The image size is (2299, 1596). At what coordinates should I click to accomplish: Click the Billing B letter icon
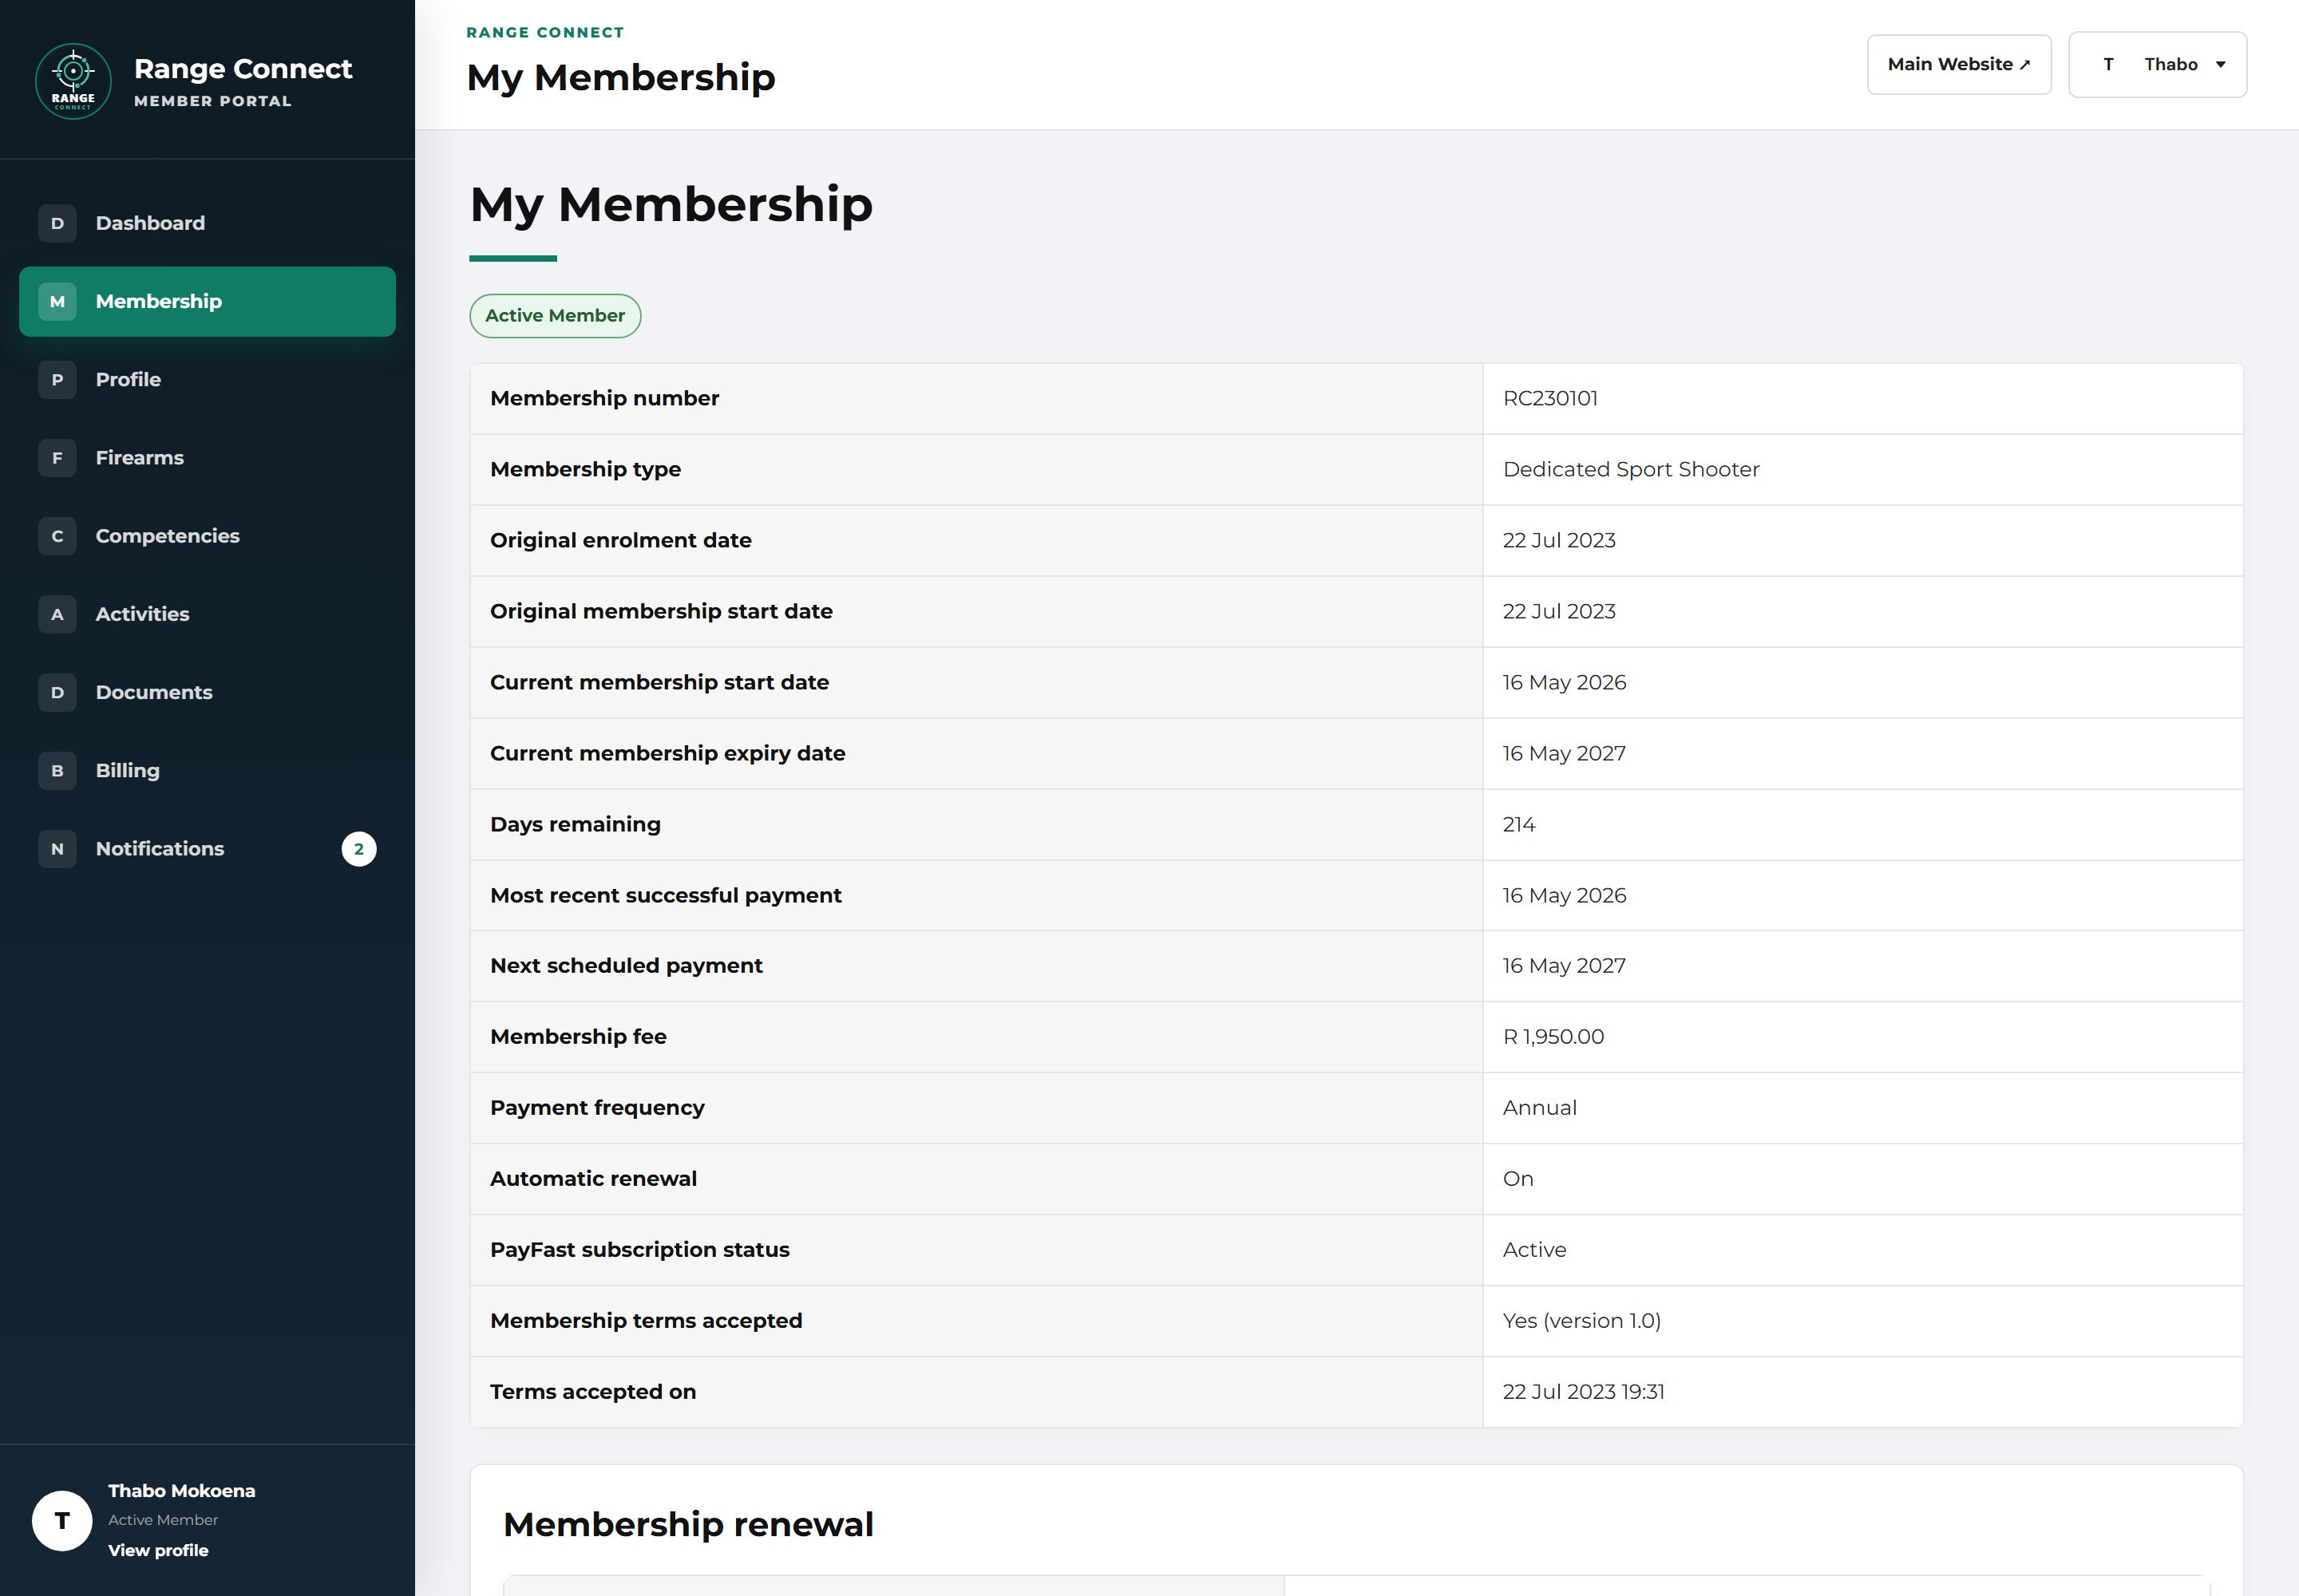[x=57, y=770]
